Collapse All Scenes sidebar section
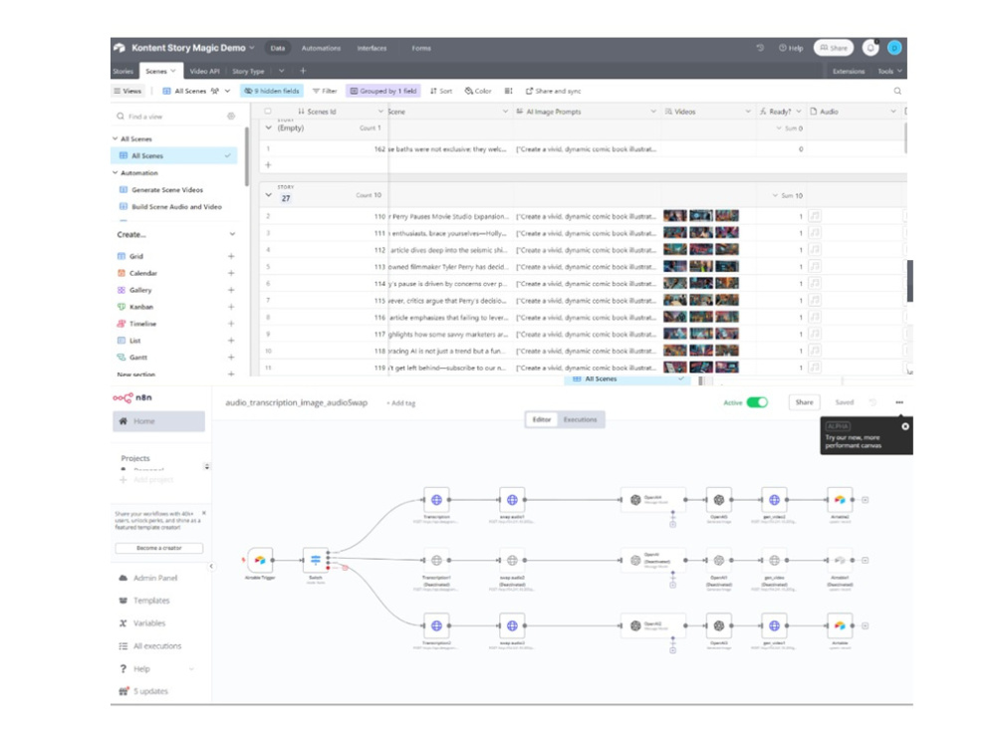 (115, 138)
